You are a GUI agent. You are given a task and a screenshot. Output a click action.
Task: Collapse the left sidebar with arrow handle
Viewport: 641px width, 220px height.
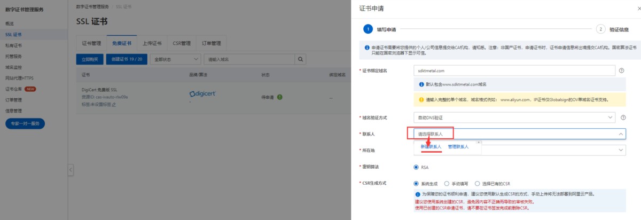point(70,169)
